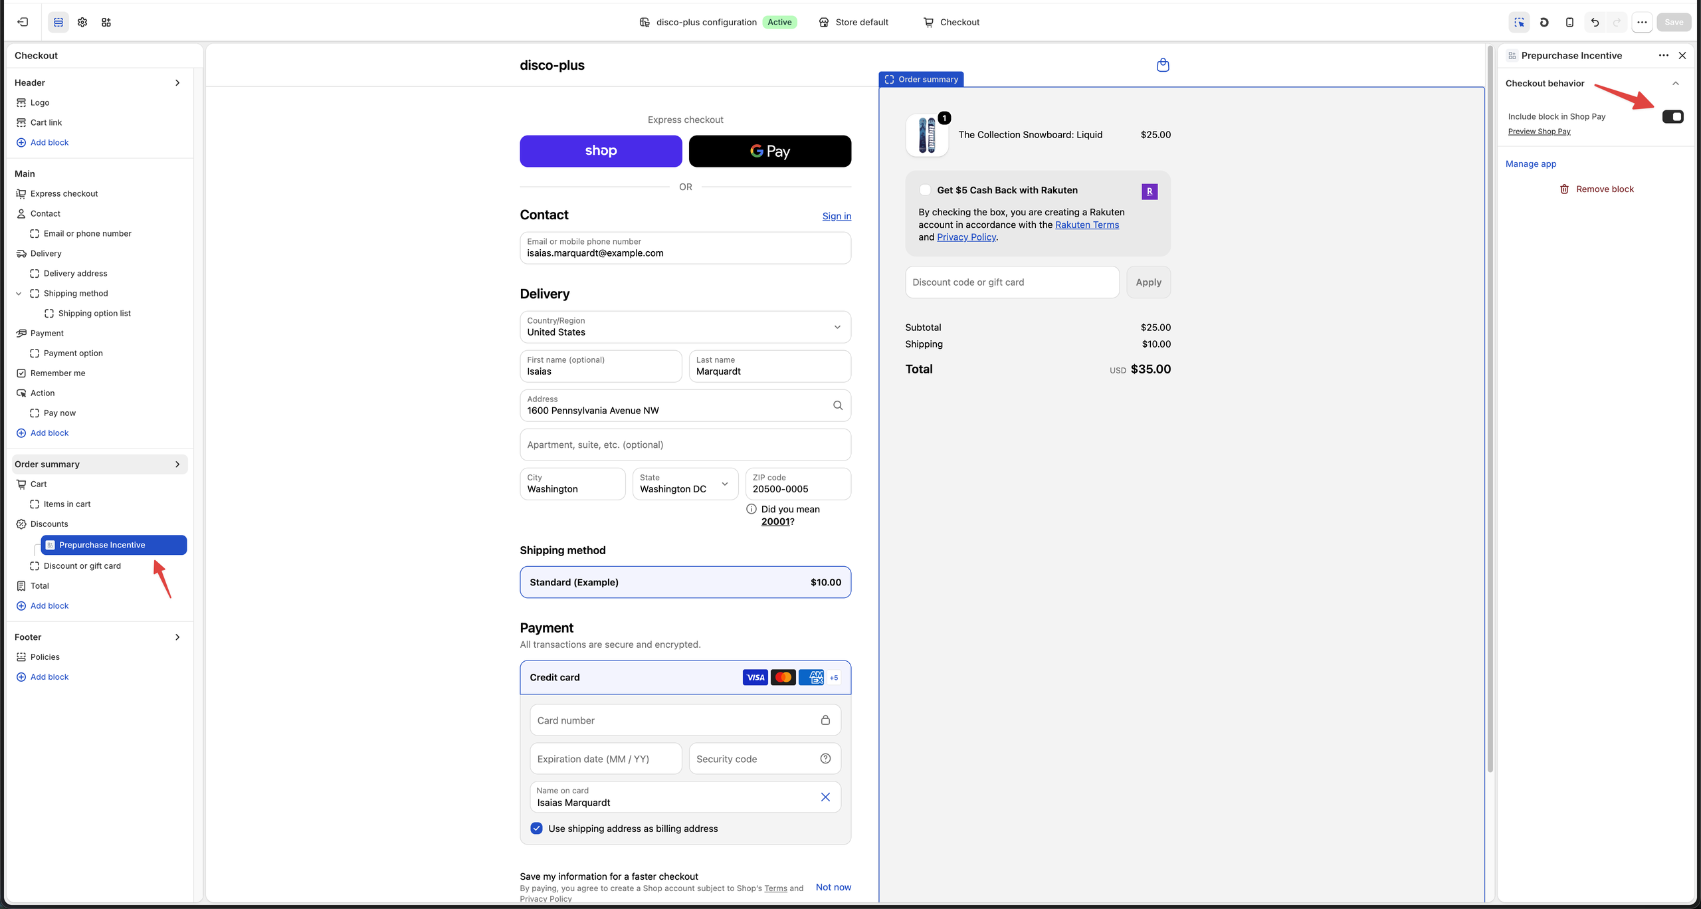This screenshot has height=909, width=1701.
Task: Open the Preview Shop Pay link
Action: pos(1539,132)
